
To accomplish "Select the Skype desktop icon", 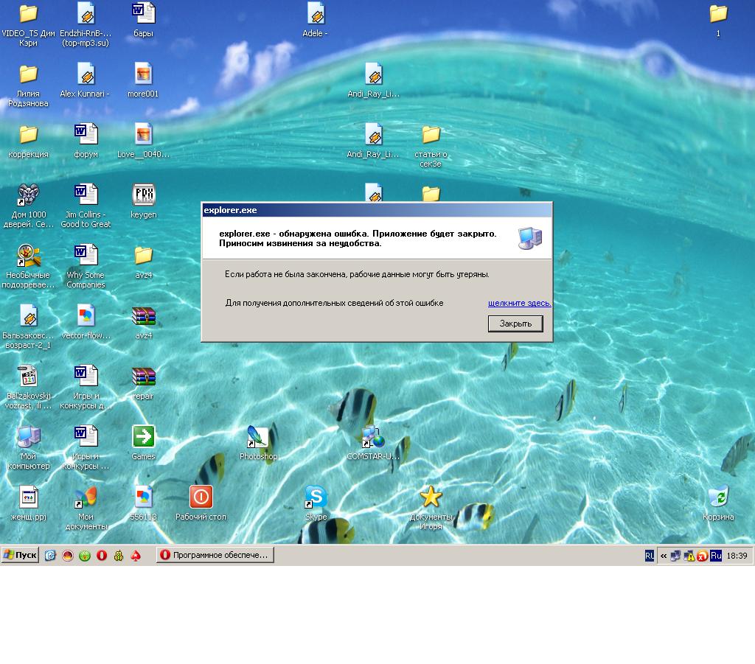I will [316, 497].
